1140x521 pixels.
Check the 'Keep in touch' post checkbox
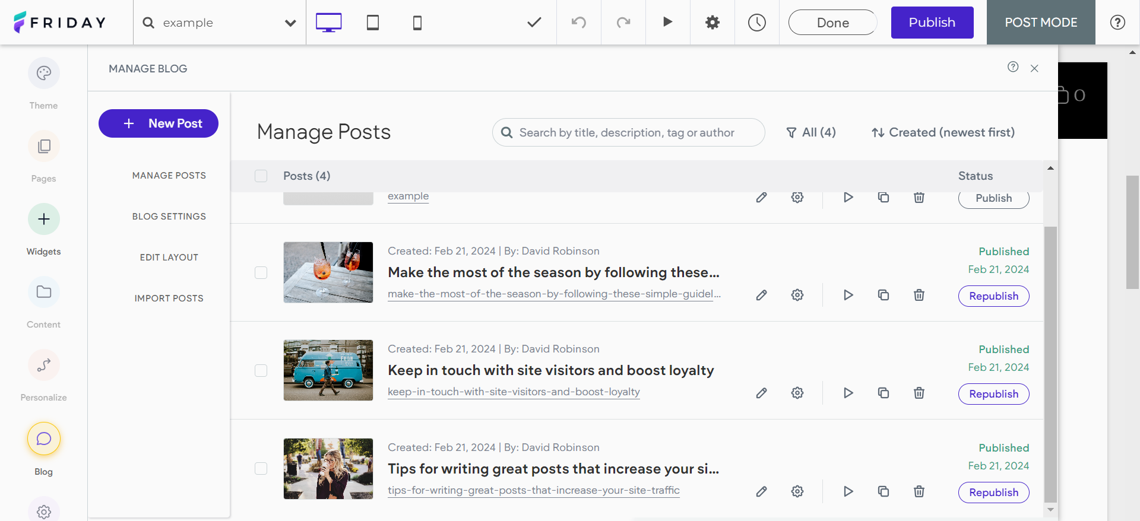click(x=261, y=370)
